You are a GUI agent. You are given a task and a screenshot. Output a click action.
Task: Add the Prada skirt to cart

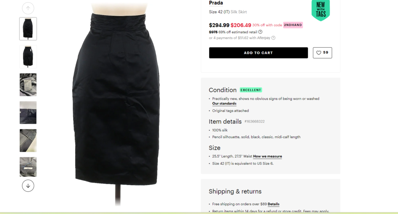[258, 53]
